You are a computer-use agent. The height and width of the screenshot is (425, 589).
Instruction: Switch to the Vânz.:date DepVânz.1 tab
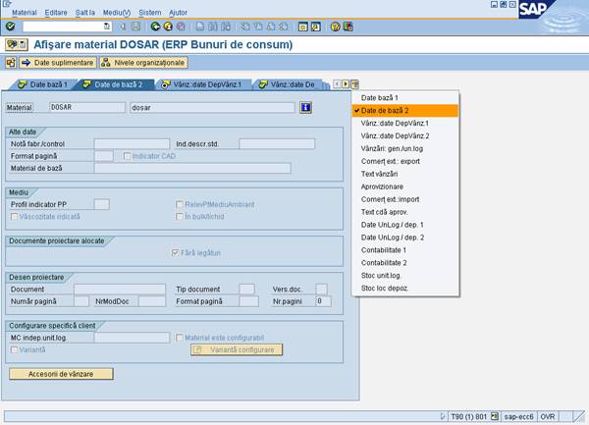pyautogui.click(x=205, y=84)
